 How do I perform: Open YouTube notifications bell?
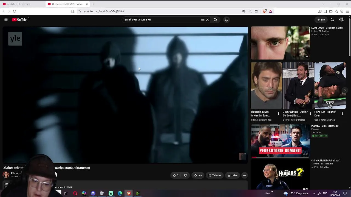(332, 20)
